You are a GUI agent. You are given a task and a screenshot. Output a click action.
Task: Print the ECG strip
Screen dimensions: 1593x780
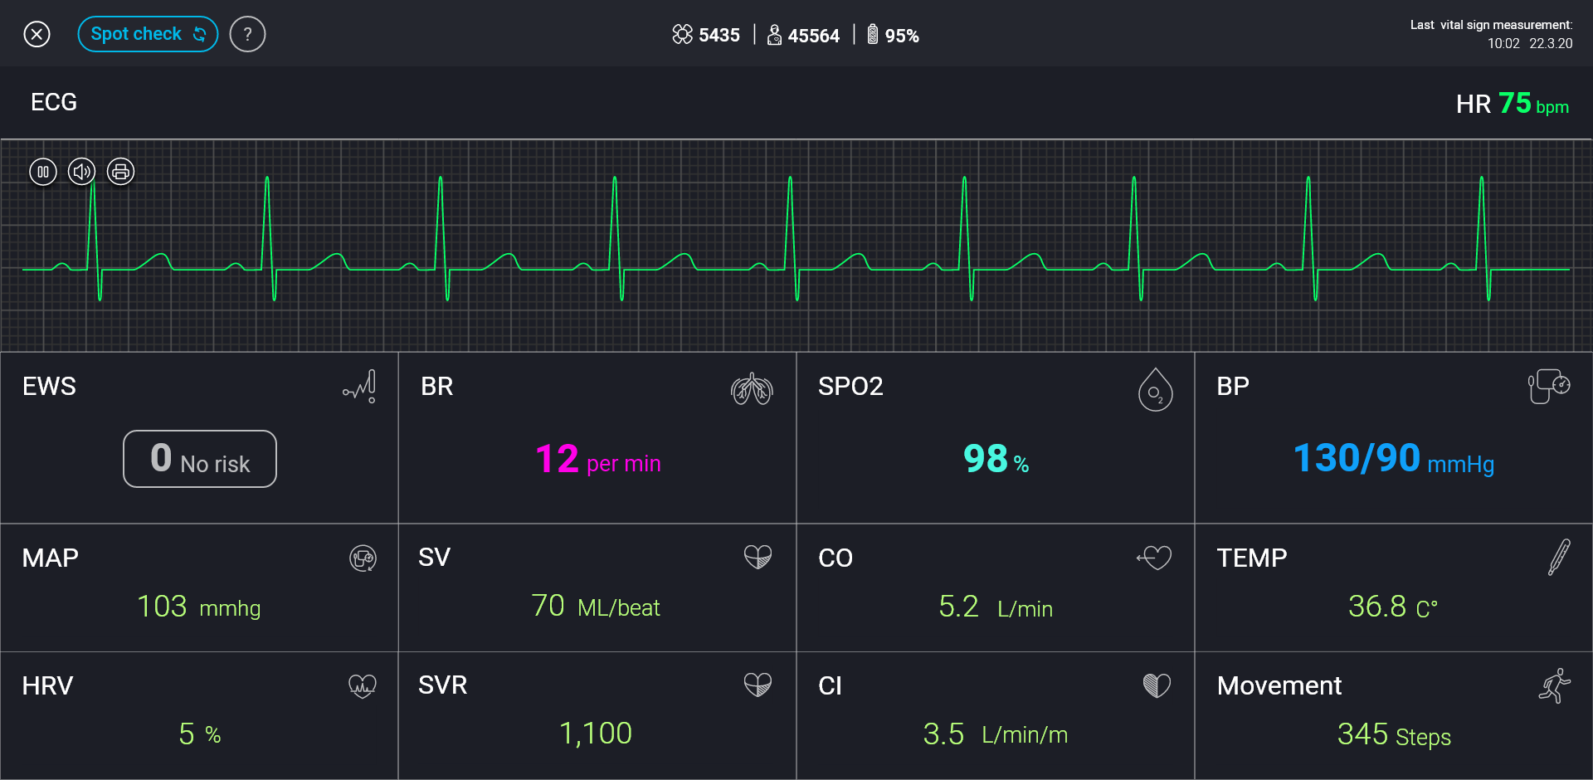(x=120, y=171)
